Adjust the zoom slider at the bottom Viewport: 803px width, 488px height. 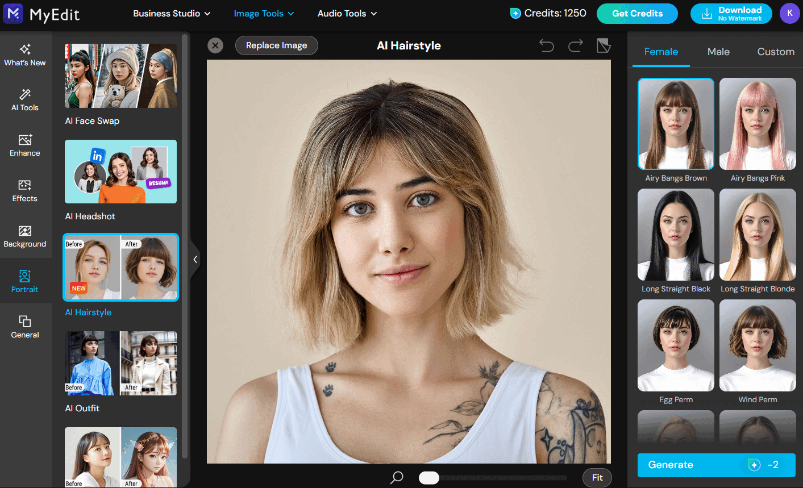coord(429,478)
